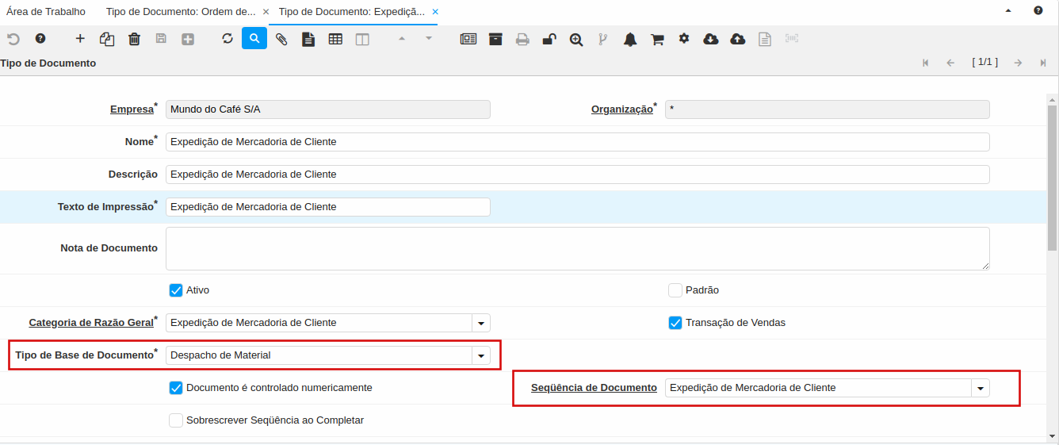Copy the record using the duplicate icon
1059x445 pixels.
(x=107, y=39)
